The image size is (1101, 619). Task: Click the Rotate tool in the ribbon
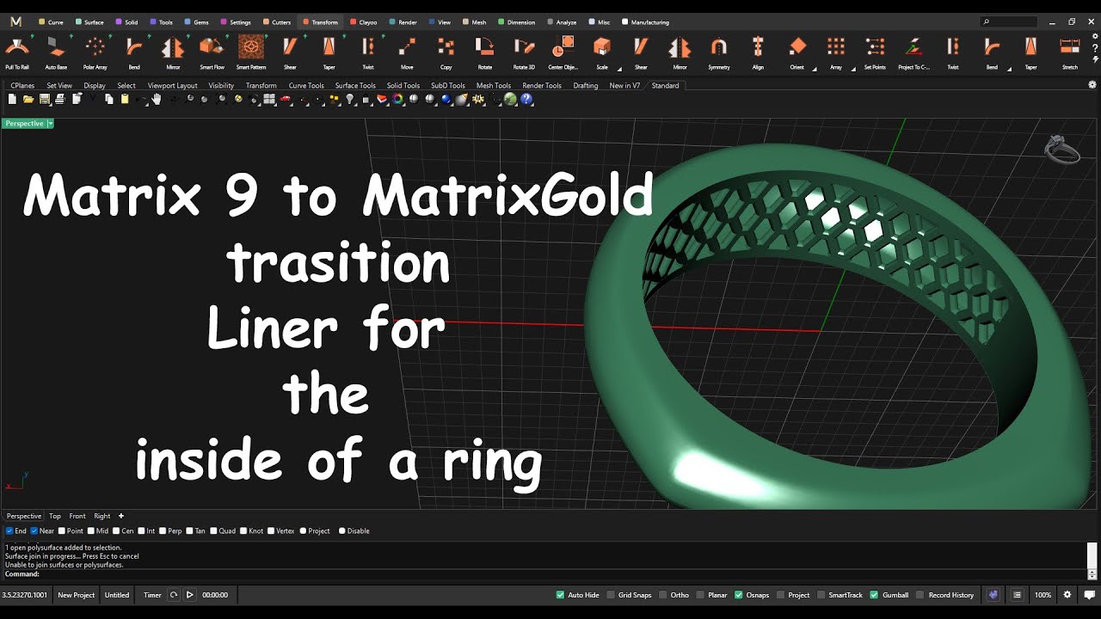tap(485, 53)
